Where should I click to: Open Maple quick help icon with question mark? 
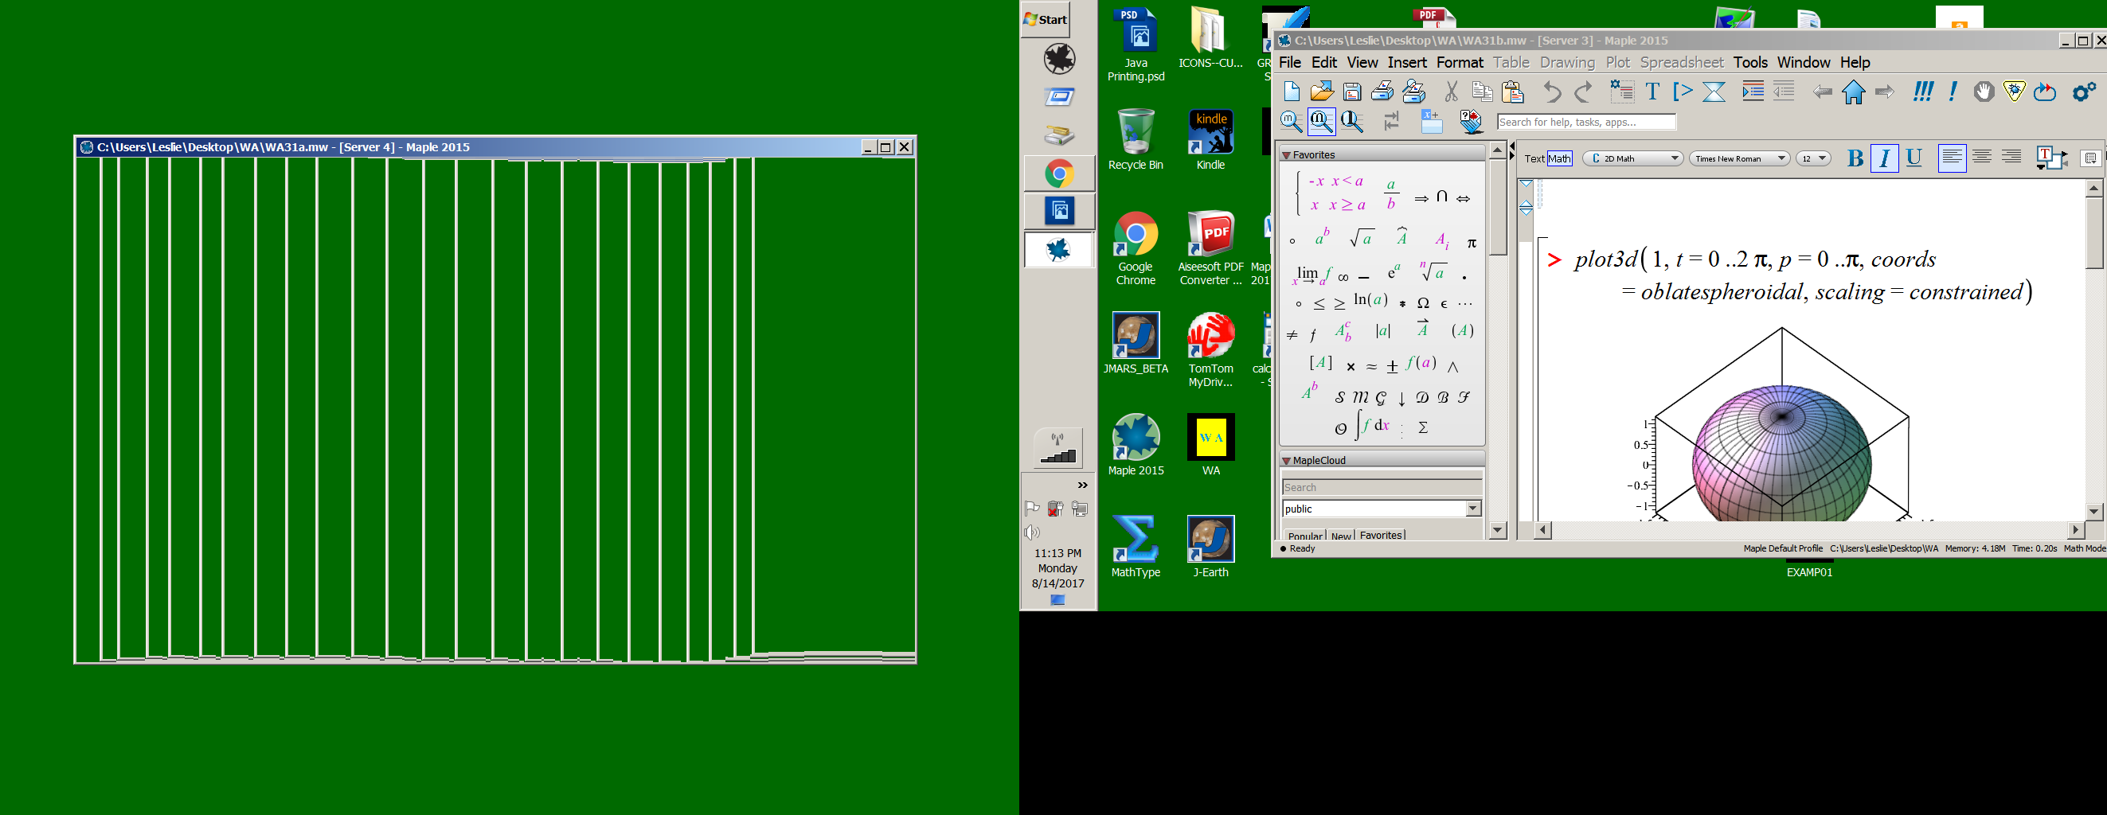point(1471,122)
